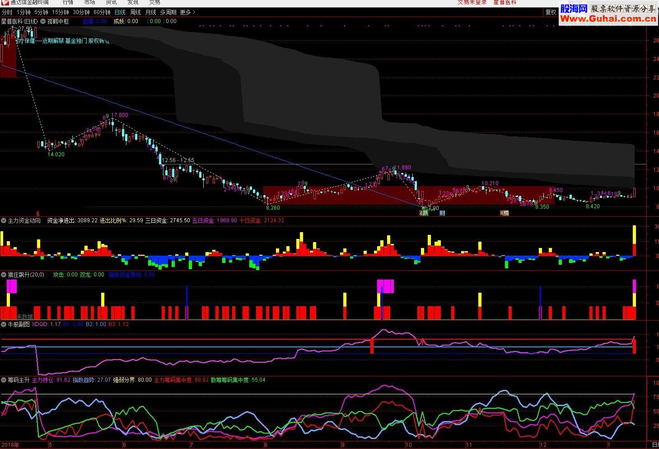Click the 2018年 date axis label

[10, 445]
